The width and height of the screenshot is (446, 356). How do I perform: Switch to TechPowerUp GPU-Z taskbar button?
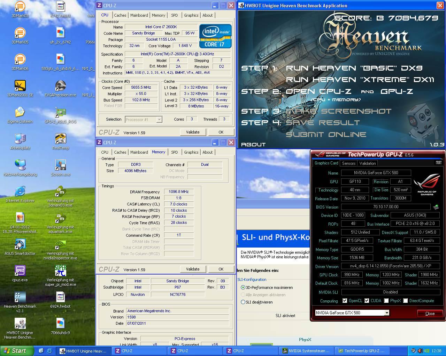362,351
